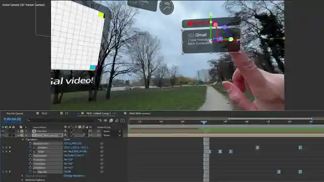This screenshot has width=324, height=182.
Task: Click the Position expression pick whip
Action: (102, 148)
